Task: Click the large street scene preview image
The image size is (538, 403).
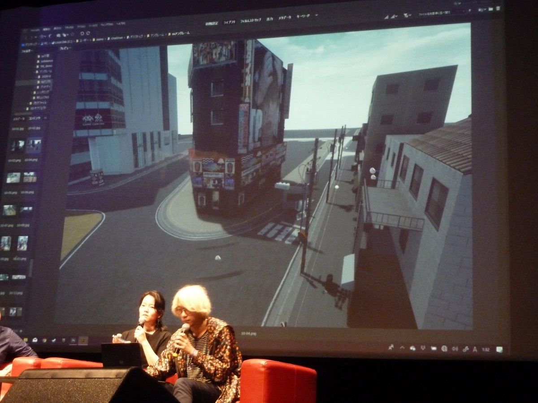Action: click(265, 179)
